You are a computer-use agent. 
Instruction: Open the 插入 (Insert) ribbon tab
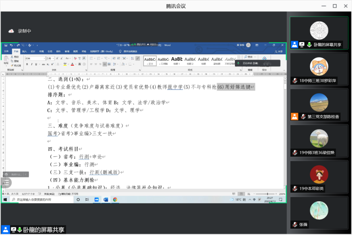tap(24, 51)
